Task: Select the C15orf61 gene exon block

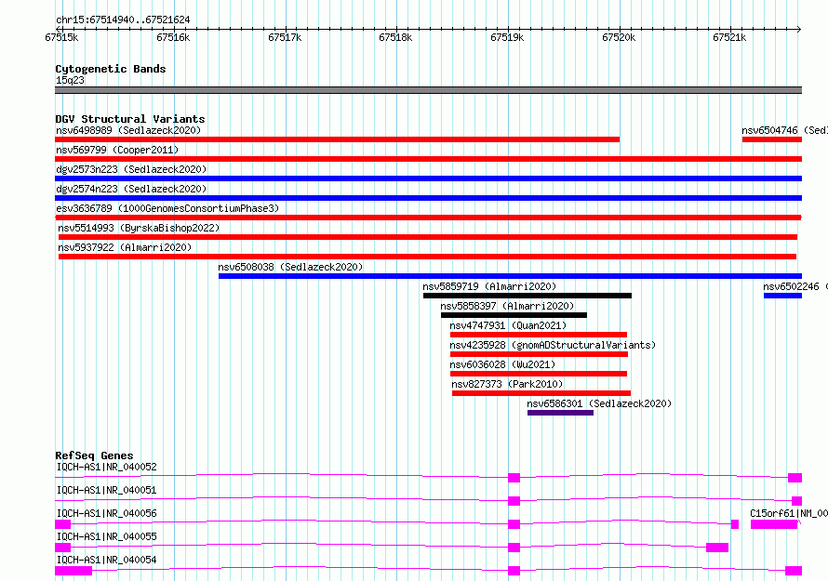Action: coord(774,524)
